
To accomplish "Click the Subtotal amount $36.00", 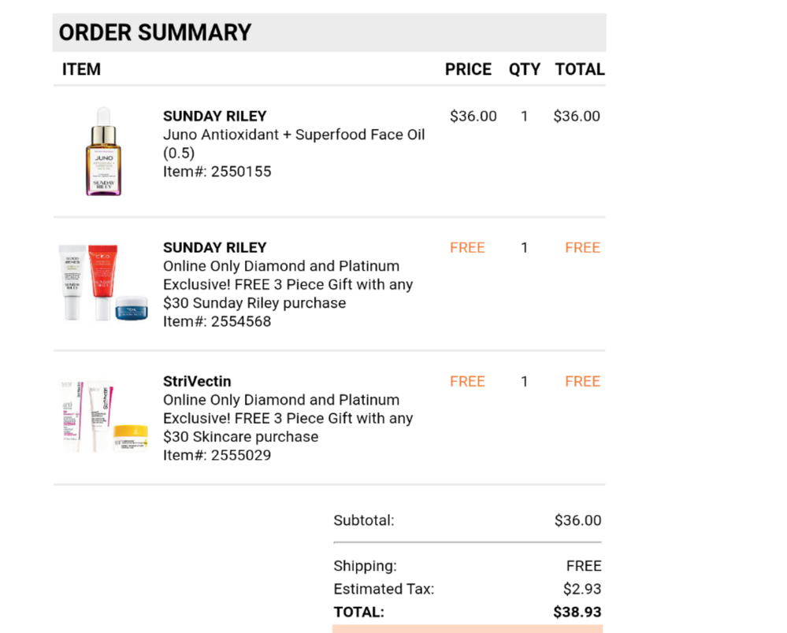I will point(577,520).
